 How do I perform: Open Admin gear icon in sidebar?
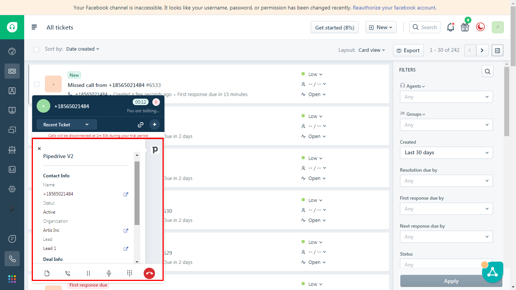tap(12, 189)
